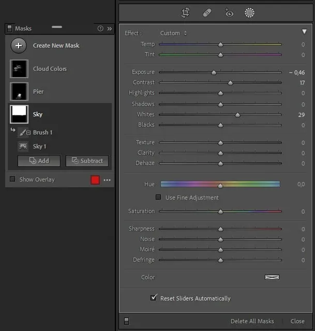The image size is (315, 331).
Task: Select the Red Eye Correction tool icon
Action: [229, 13]
